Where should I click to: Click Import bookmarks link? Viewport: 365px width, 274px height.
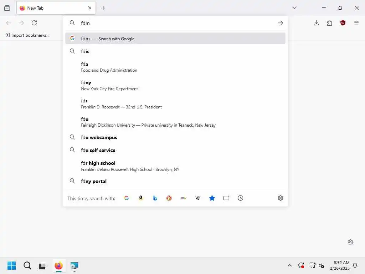[27, 35]
